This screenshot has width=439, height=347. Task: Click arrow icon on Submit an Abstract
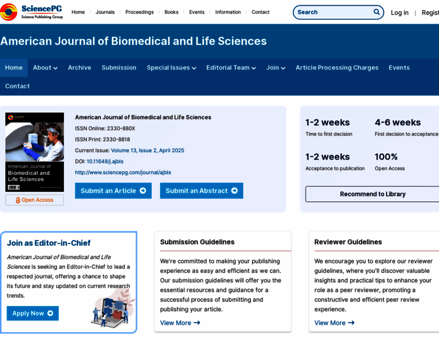point(234,191)
